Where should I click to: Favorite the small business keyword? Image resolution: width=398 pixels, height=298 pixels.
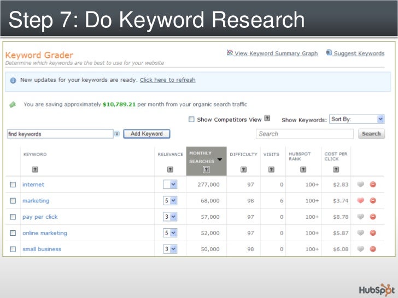coord(360,249)
